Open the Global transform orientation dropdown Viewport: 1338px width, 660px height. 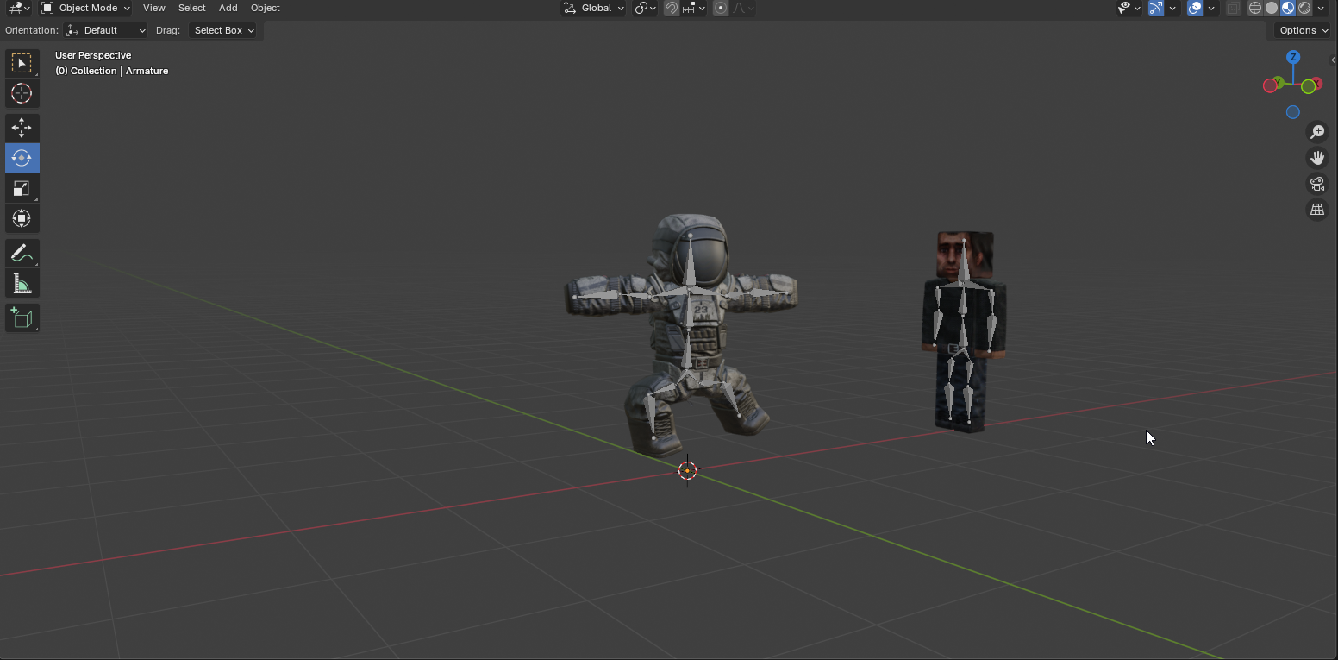click(x=594, y=8)
